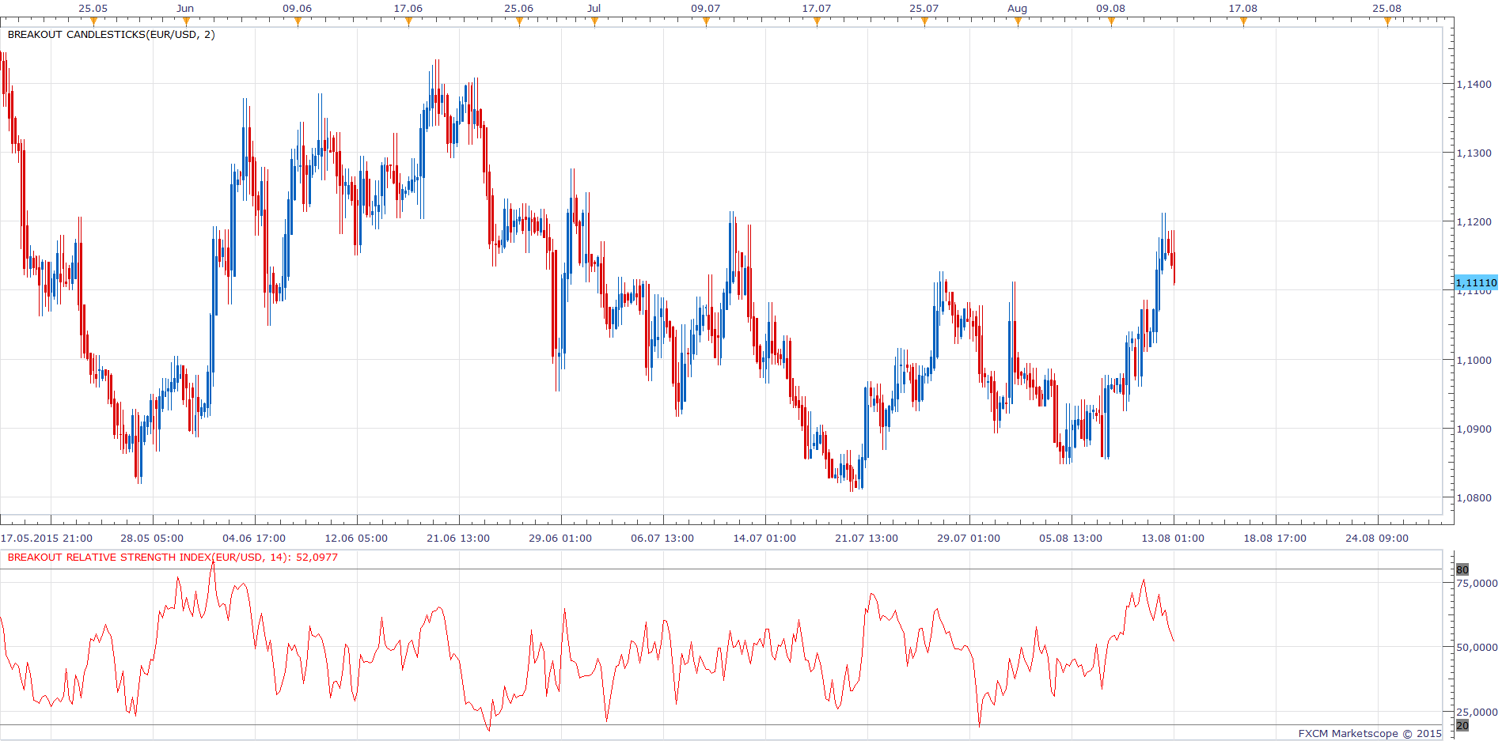This screenshot has height=741, width=1506.
Task: Click the orange marker under 09.08
Action: tap(1111, 22)
